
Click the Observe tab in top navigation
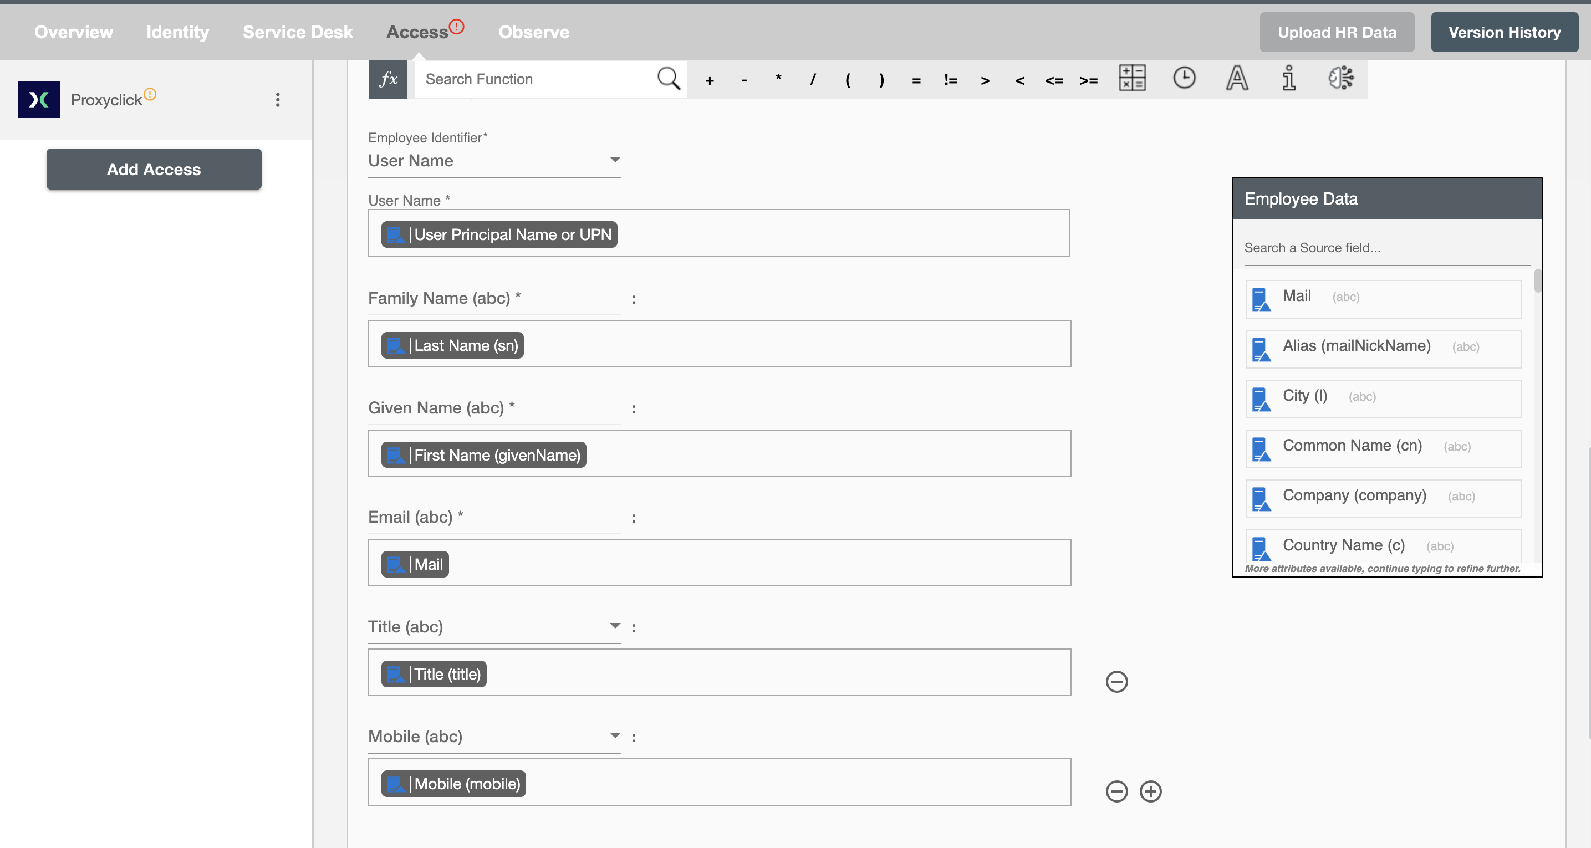point(533,32)
